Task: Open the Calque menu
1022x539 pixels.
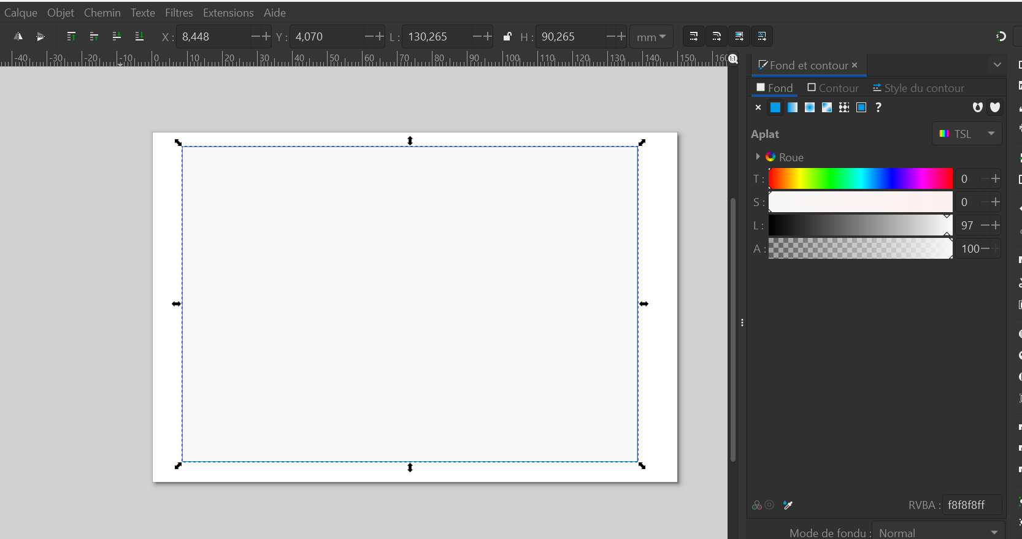Action: tap(21, 12)
